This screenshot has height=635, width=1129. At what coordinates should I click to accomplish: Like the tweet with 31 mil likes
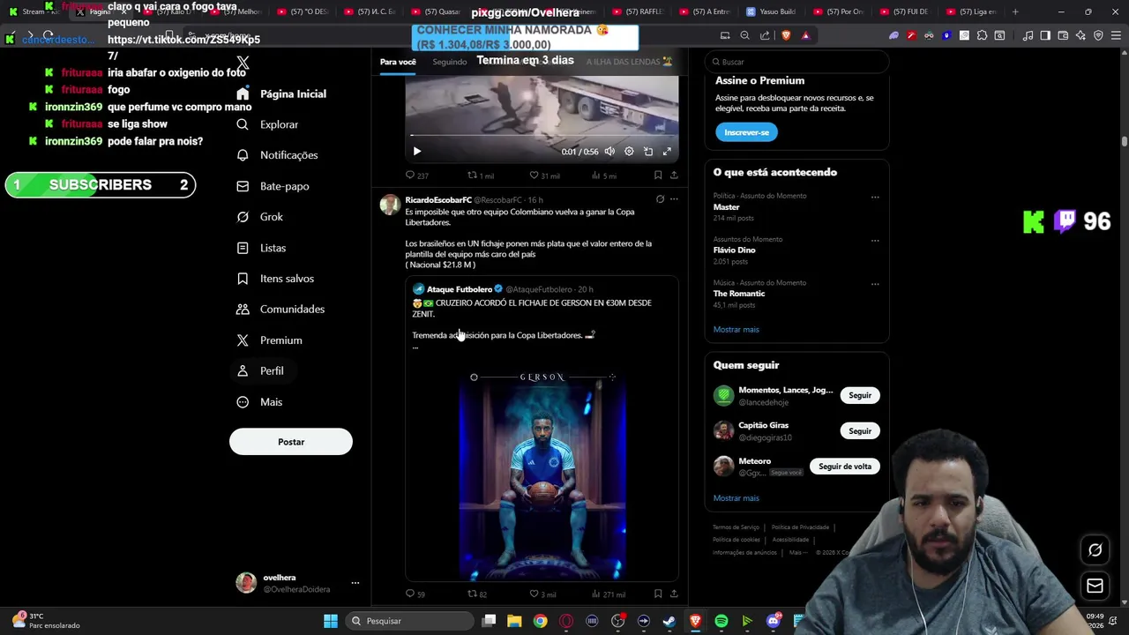click(543, 176)
